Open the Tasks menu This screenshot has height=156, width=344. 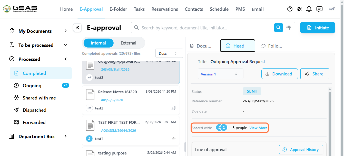[x=139, y=9]
